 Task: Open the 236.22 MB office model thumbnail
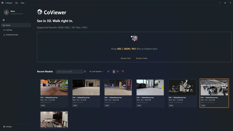(x=214, y=87)
